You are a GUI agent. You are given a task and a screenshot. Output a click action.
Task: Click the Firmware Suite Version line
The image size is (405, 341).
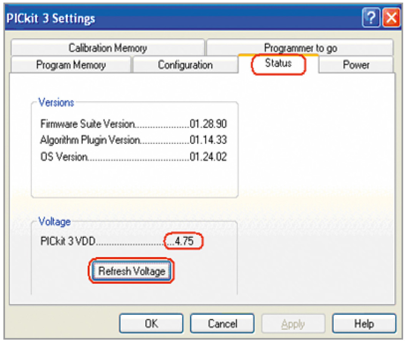(133, 124)
